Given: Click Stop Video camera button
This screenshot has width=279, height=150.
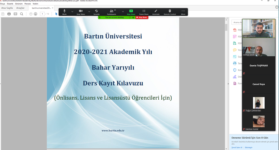Looking at the screenshot, I should point(81,11).
